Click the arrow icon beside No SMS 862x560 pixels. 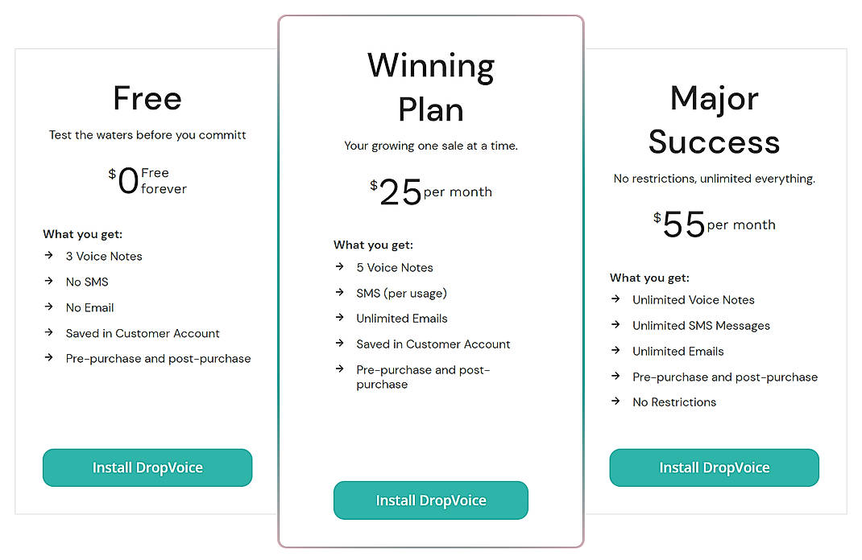coord(48,282)
